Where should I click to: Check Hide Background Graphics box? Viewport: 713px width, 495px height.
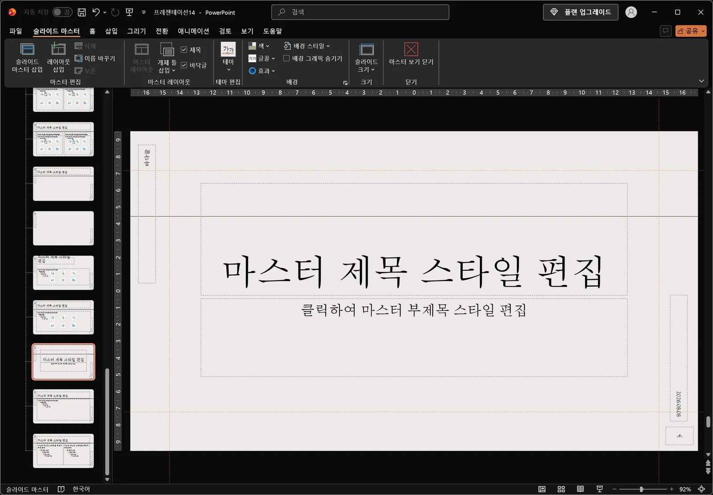click(287, 58)
